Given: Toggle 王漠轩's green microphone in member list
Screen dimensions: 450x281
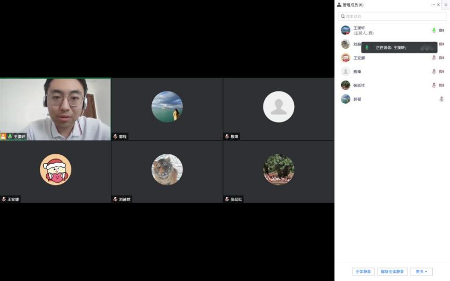Looking at the screenshot, I should click(x=434, y=31).
